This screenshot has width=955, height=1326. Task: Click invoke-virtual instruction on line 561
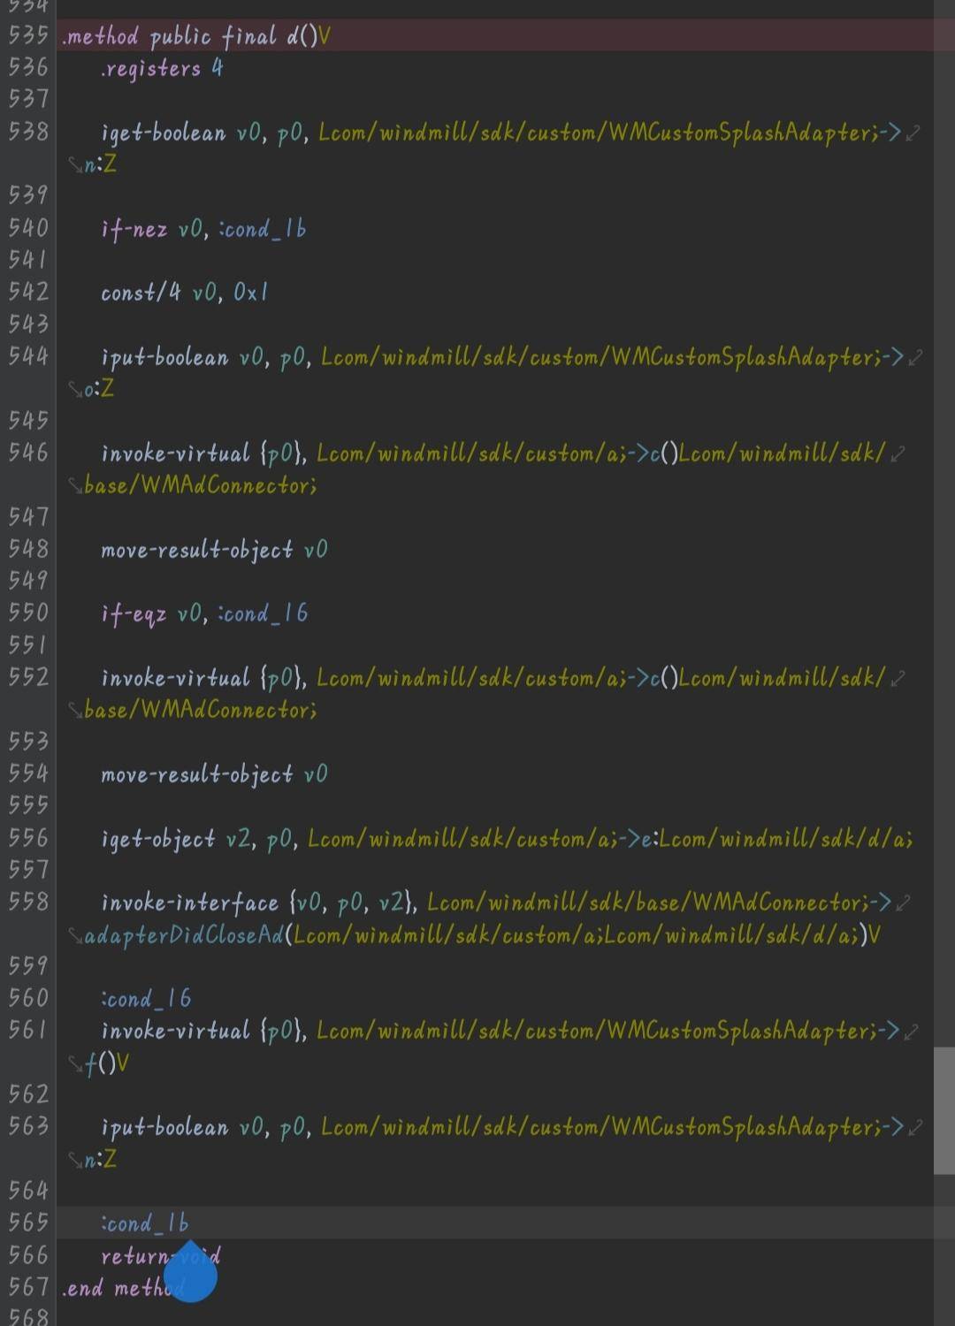[x=500, y=1031]
